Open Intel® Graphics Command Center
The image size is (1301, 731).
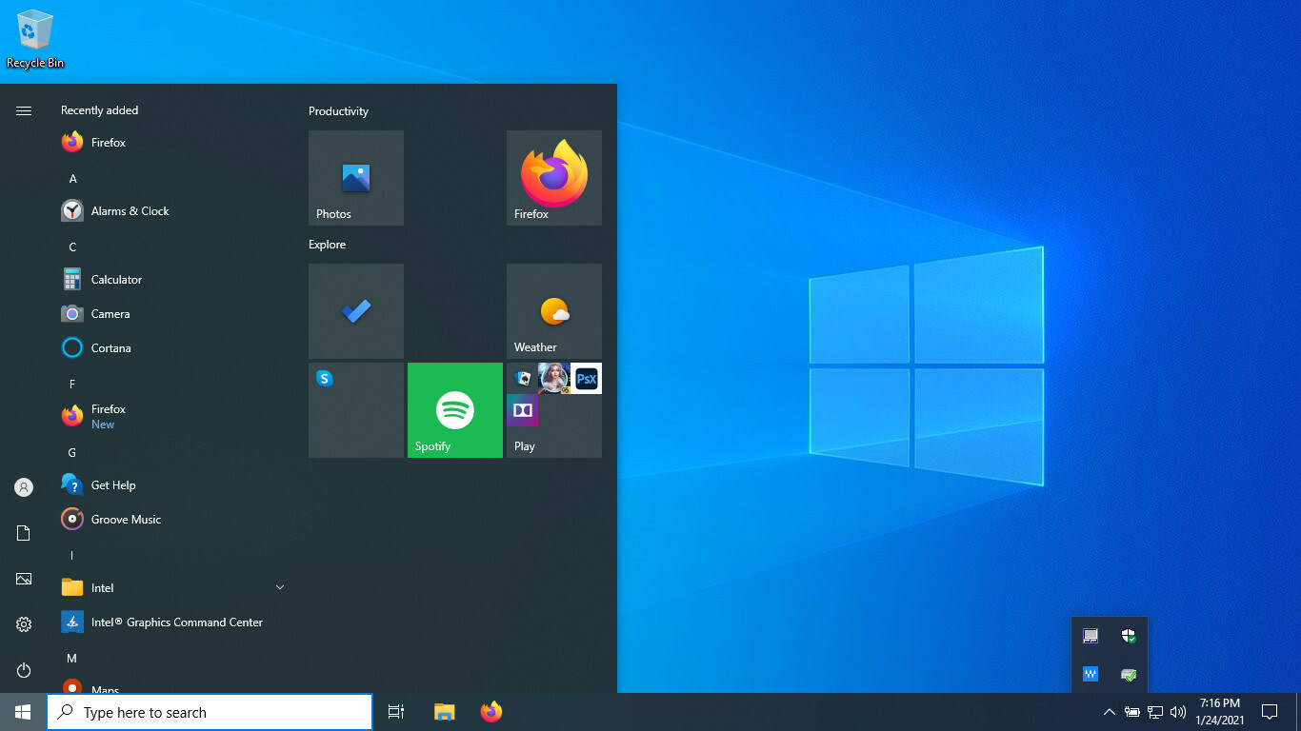(173, 622)
